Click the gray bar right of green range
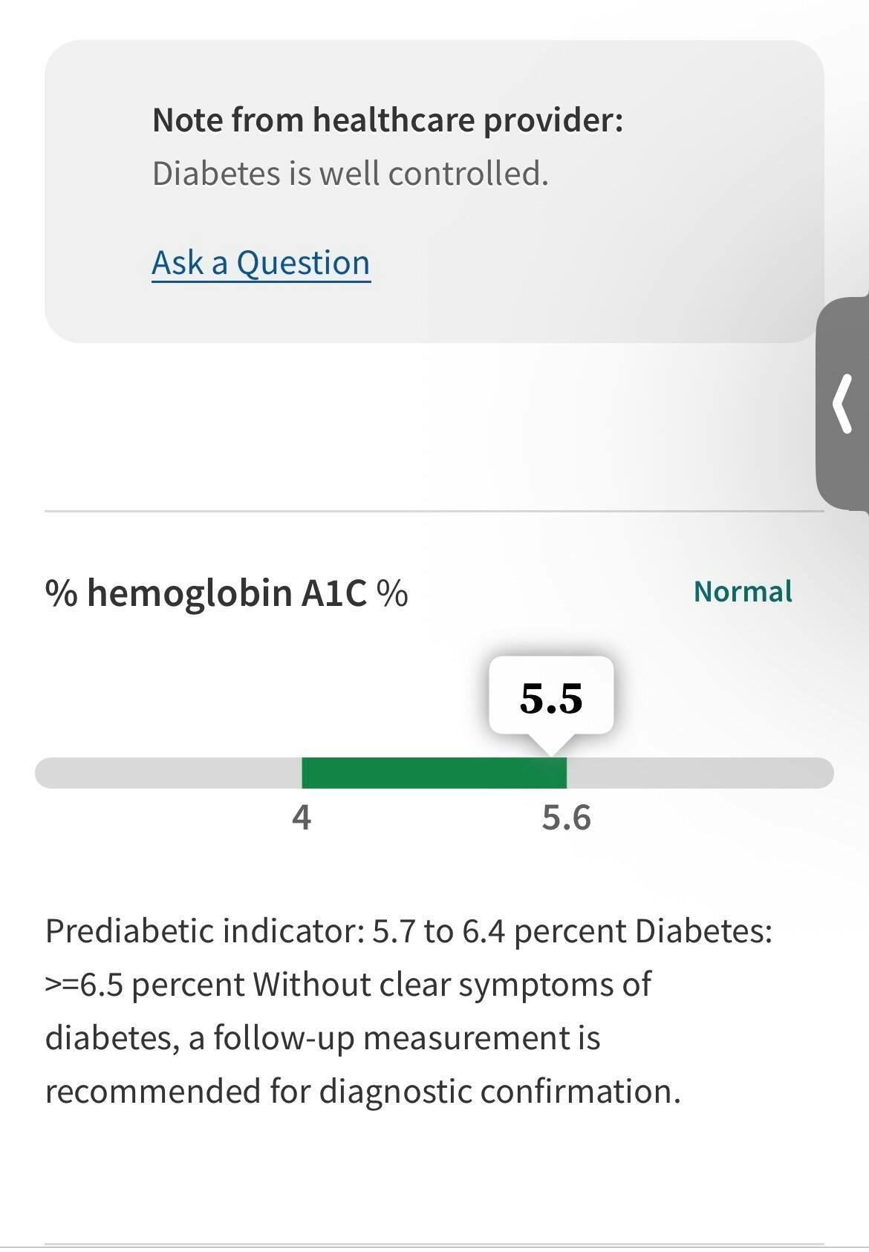869x1252 pixels. tap(698, 773)
